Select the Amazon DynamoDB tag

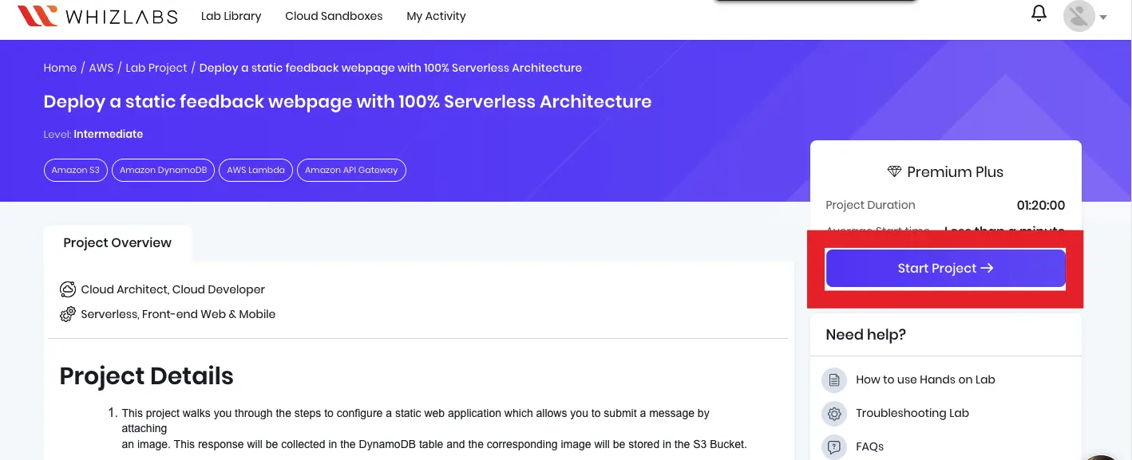164,170
